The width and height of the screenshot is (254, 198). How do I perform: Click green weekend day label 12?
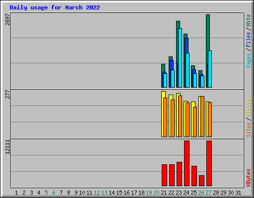pos(97,193)
